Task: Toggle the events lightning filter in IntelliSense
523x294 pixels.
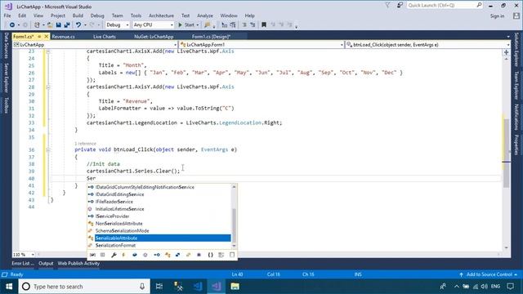Action: click(x=123, y=255)
